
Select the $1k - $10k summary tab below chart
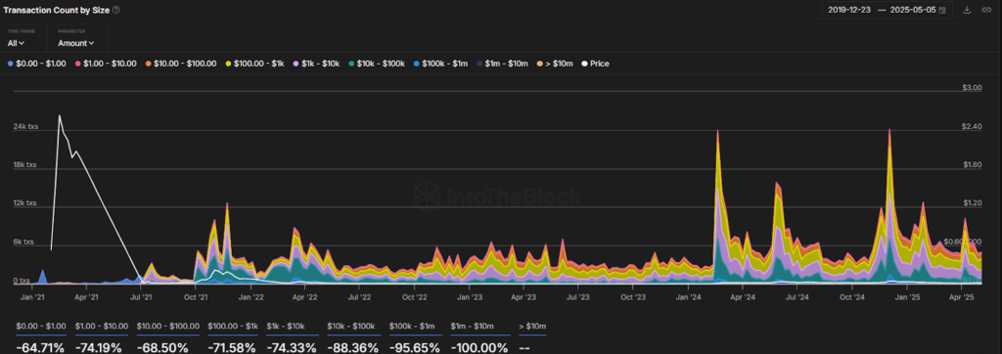pos(292,327)
